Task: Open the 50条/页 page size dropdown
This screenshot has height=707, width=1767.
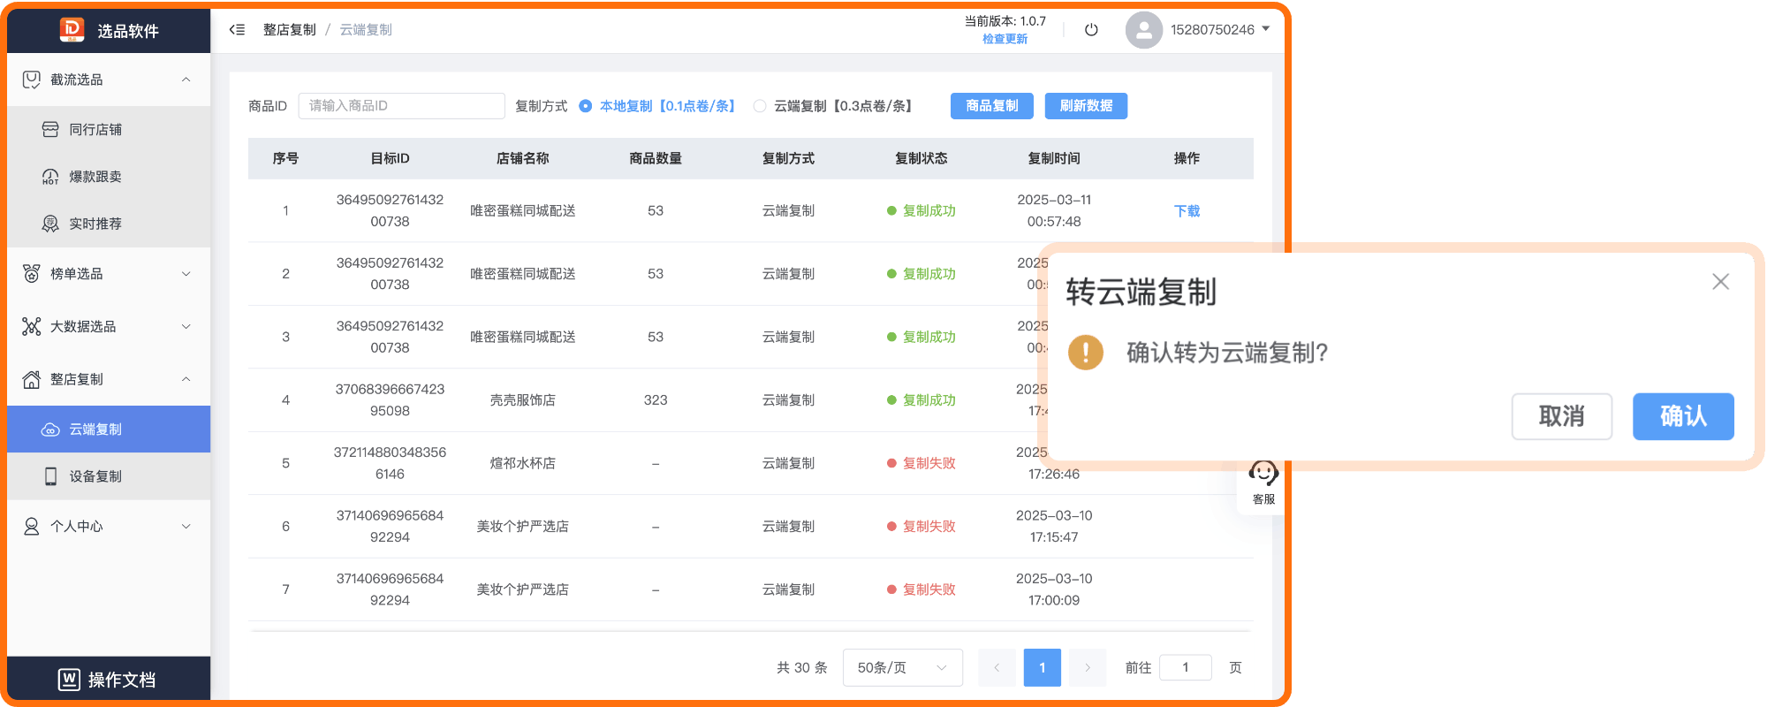Action: pos(903,667)
